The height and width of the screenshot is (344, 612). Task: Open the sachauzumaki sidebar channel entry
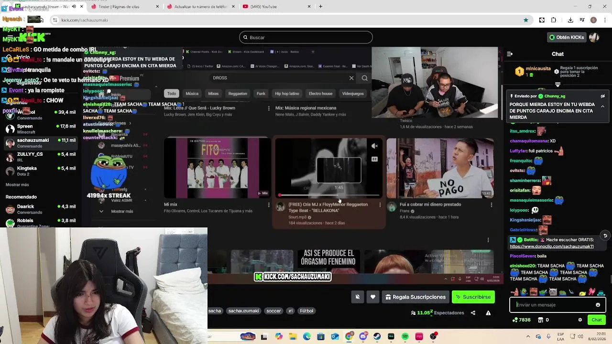[40, 143]
